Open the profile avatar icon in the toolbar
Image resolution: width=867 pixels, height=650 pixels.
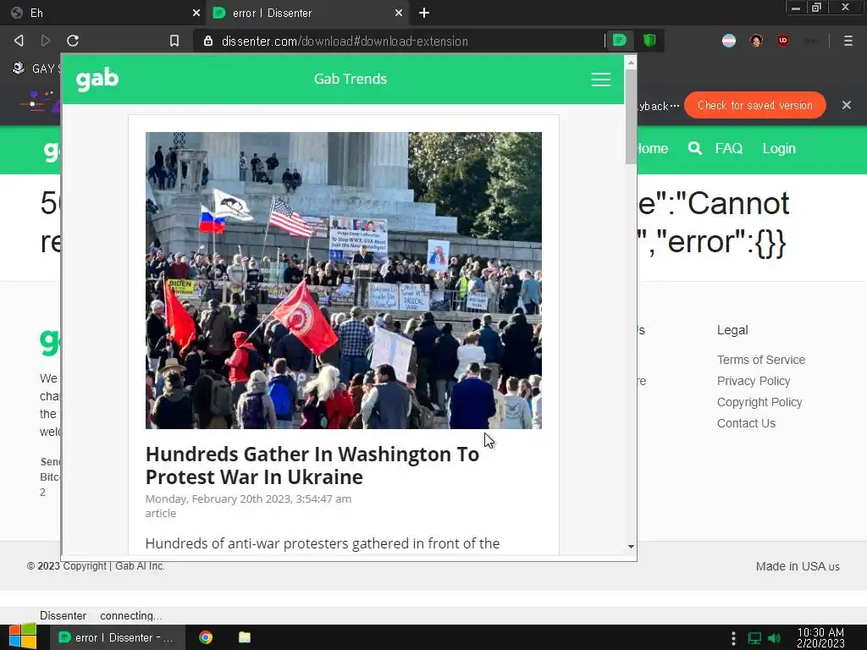[756, 41]
